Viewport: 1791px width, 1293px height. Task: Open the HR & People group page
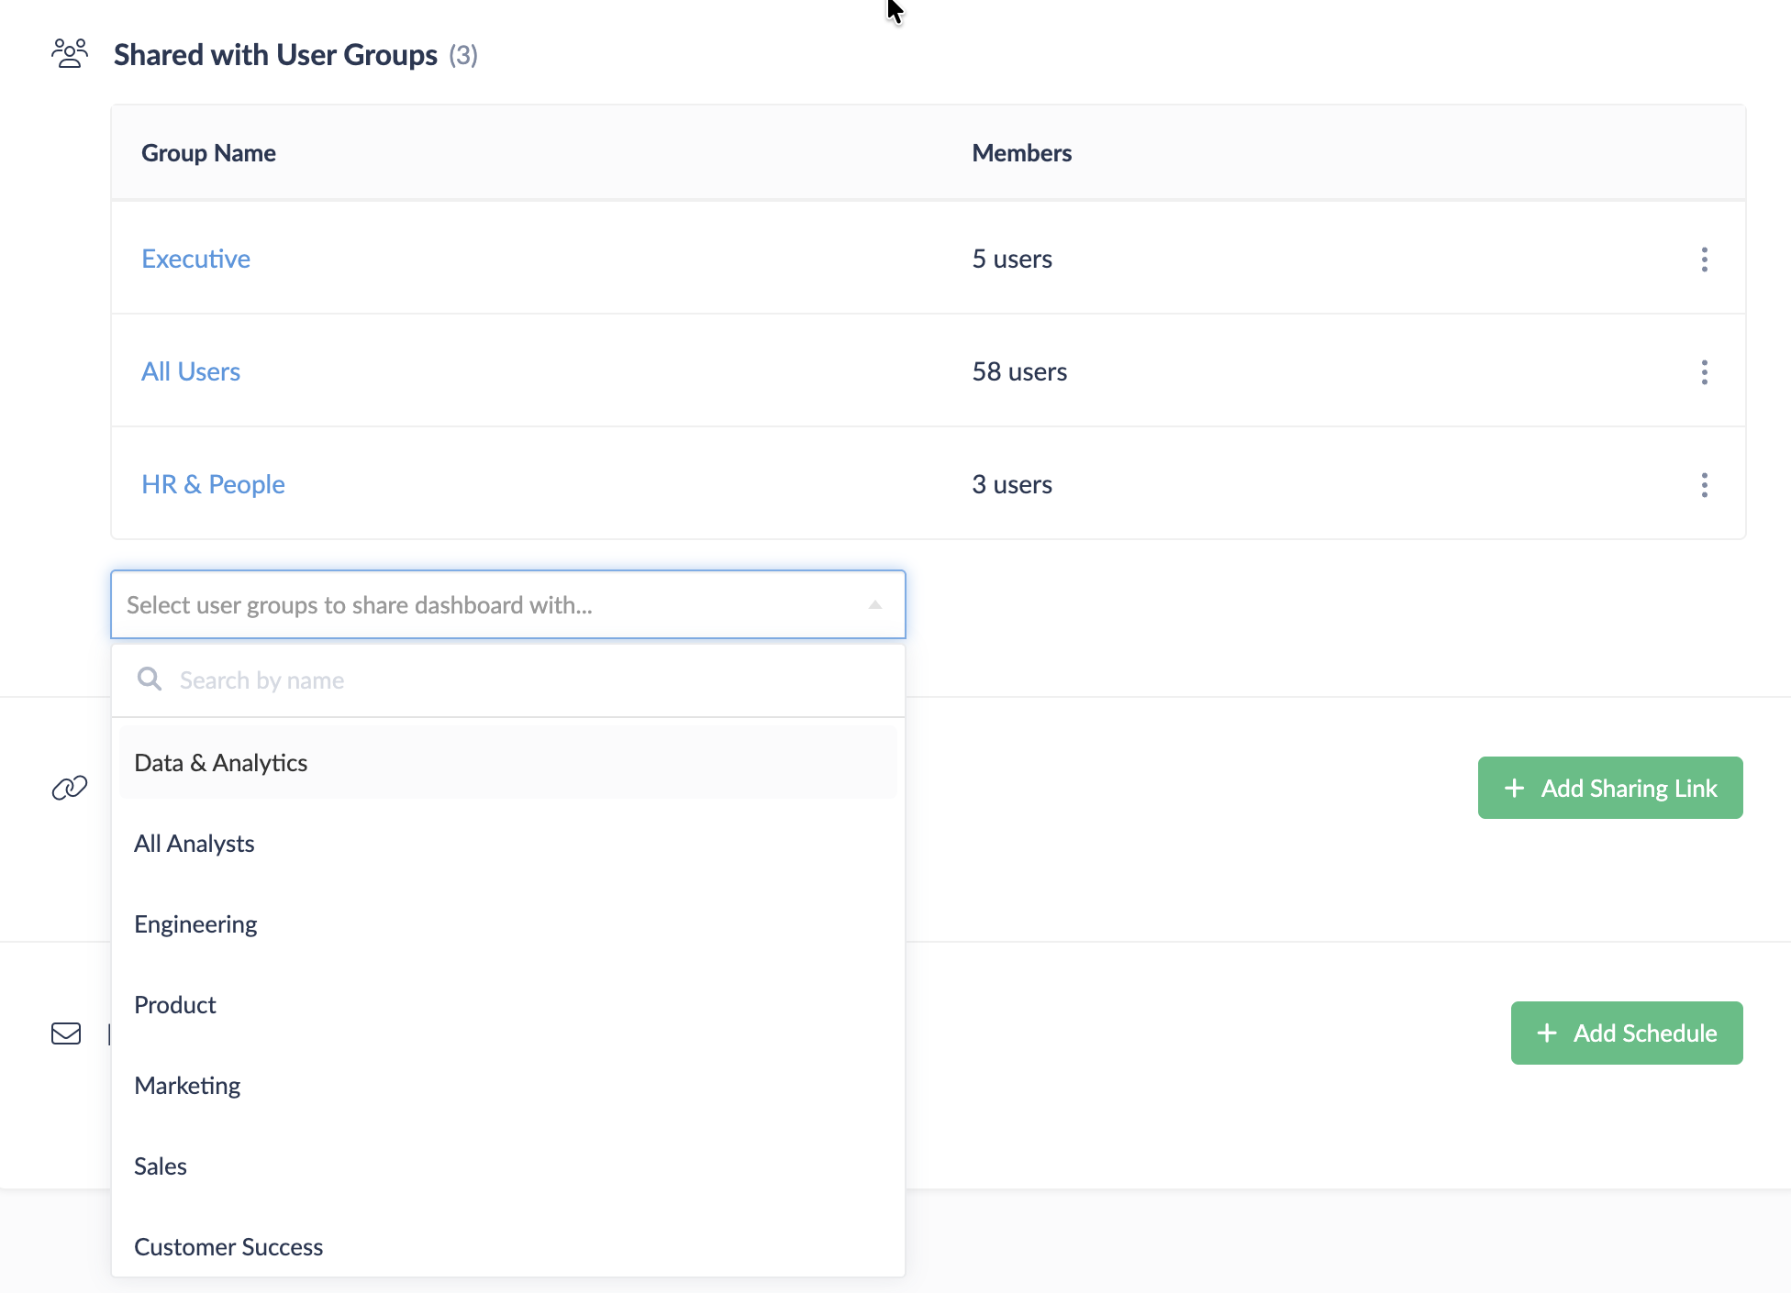[213, 483]
